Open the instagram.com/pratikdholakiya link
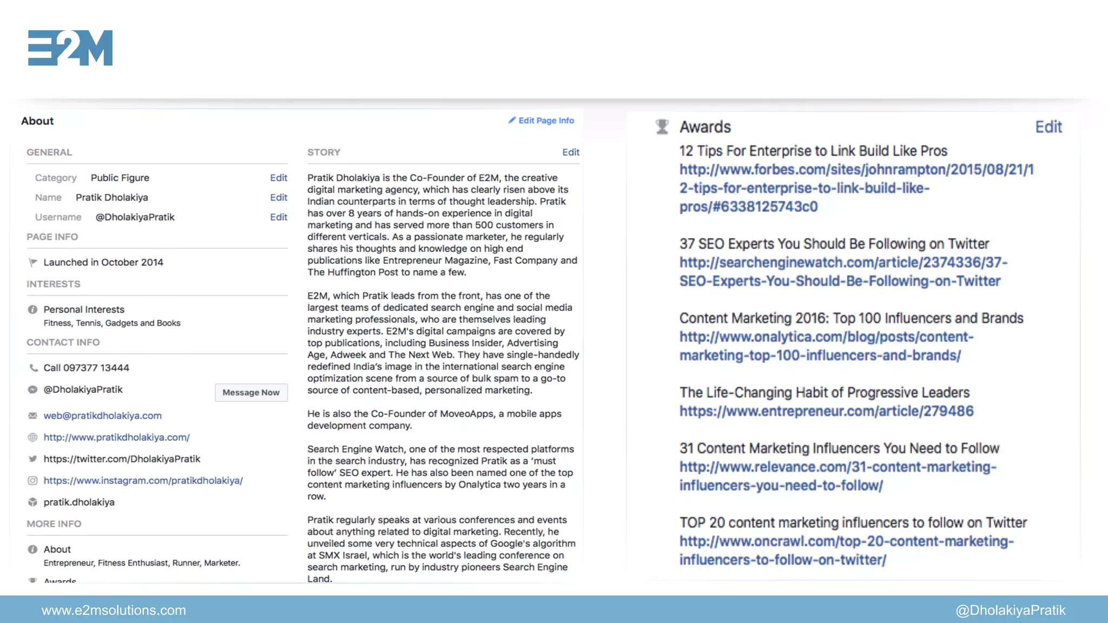Screen dimensions: 1108x623 (143, 480)
